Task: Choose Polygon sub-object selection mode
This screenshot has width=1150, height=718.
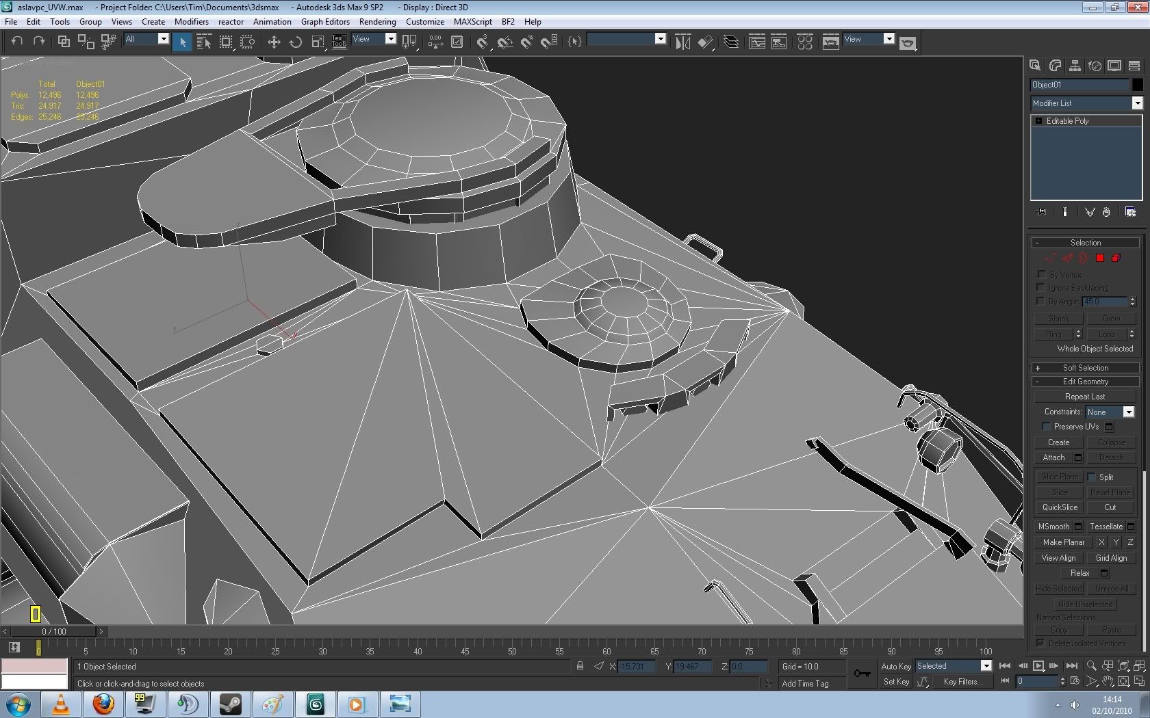Action: (x=1099, y=258)
